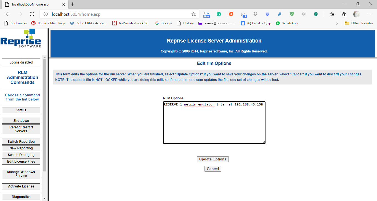Screen dimensions: 377x201
Task: Click the Shutdown command button
Action: click(x=21, y=121)
